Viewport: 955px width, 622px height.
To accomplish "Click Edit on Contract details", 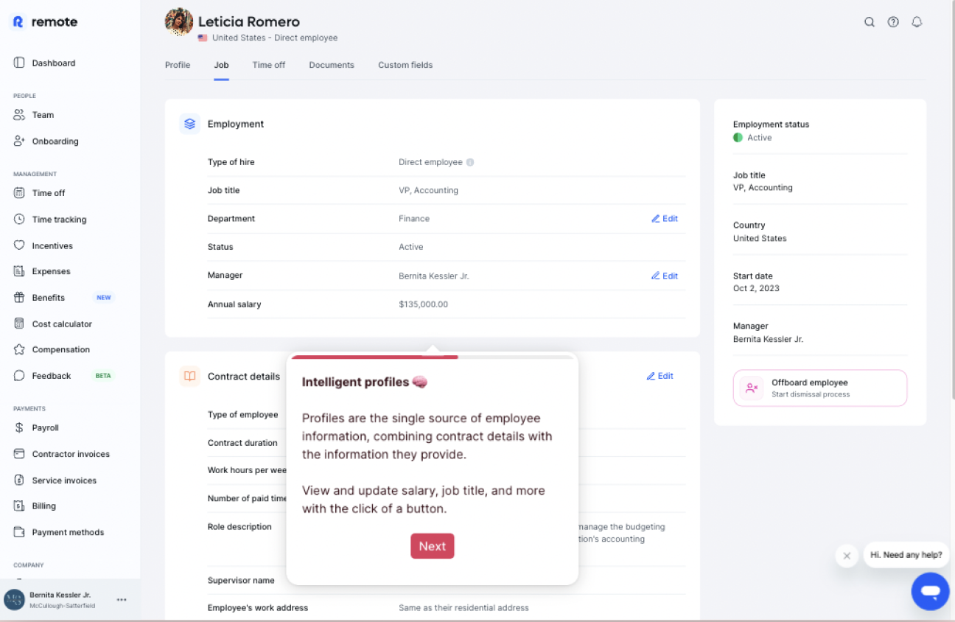I will [660, 376].
